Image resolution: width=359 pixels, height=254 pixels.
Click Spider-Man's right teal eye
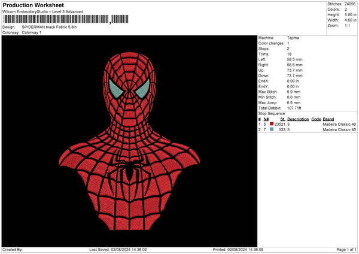142,90
